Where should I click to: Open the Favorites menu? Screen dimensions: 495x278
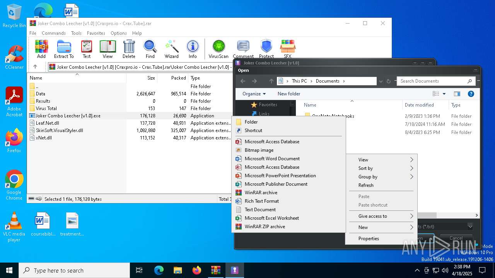pos(96,33)
